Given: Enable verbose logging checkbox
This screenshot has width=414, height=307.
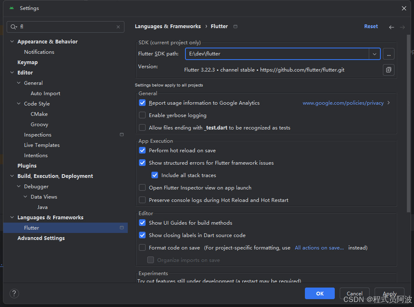Looking at the screenshot, I should point(142,115).
